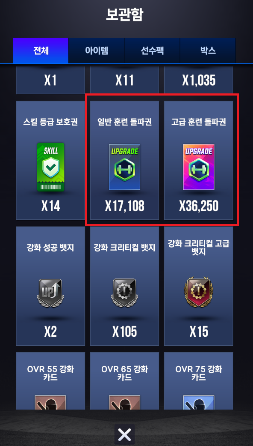
Task: Switch to the 전체 tab
Action: pos(41,51)
